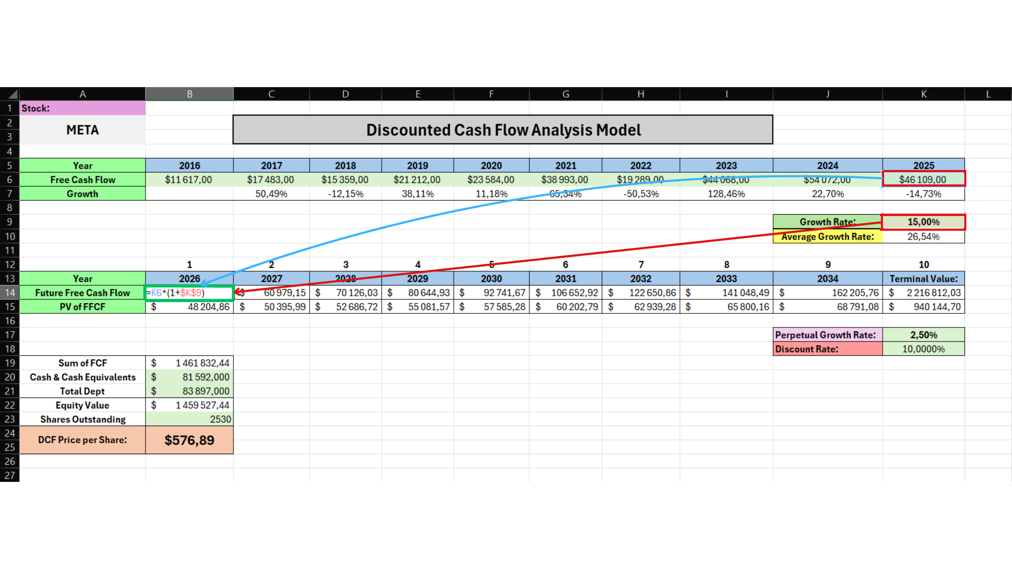Click the DCF price $576,89 cell
Image resolution: width=1012 pixels, height=569 pixels.
click(189, 440)
